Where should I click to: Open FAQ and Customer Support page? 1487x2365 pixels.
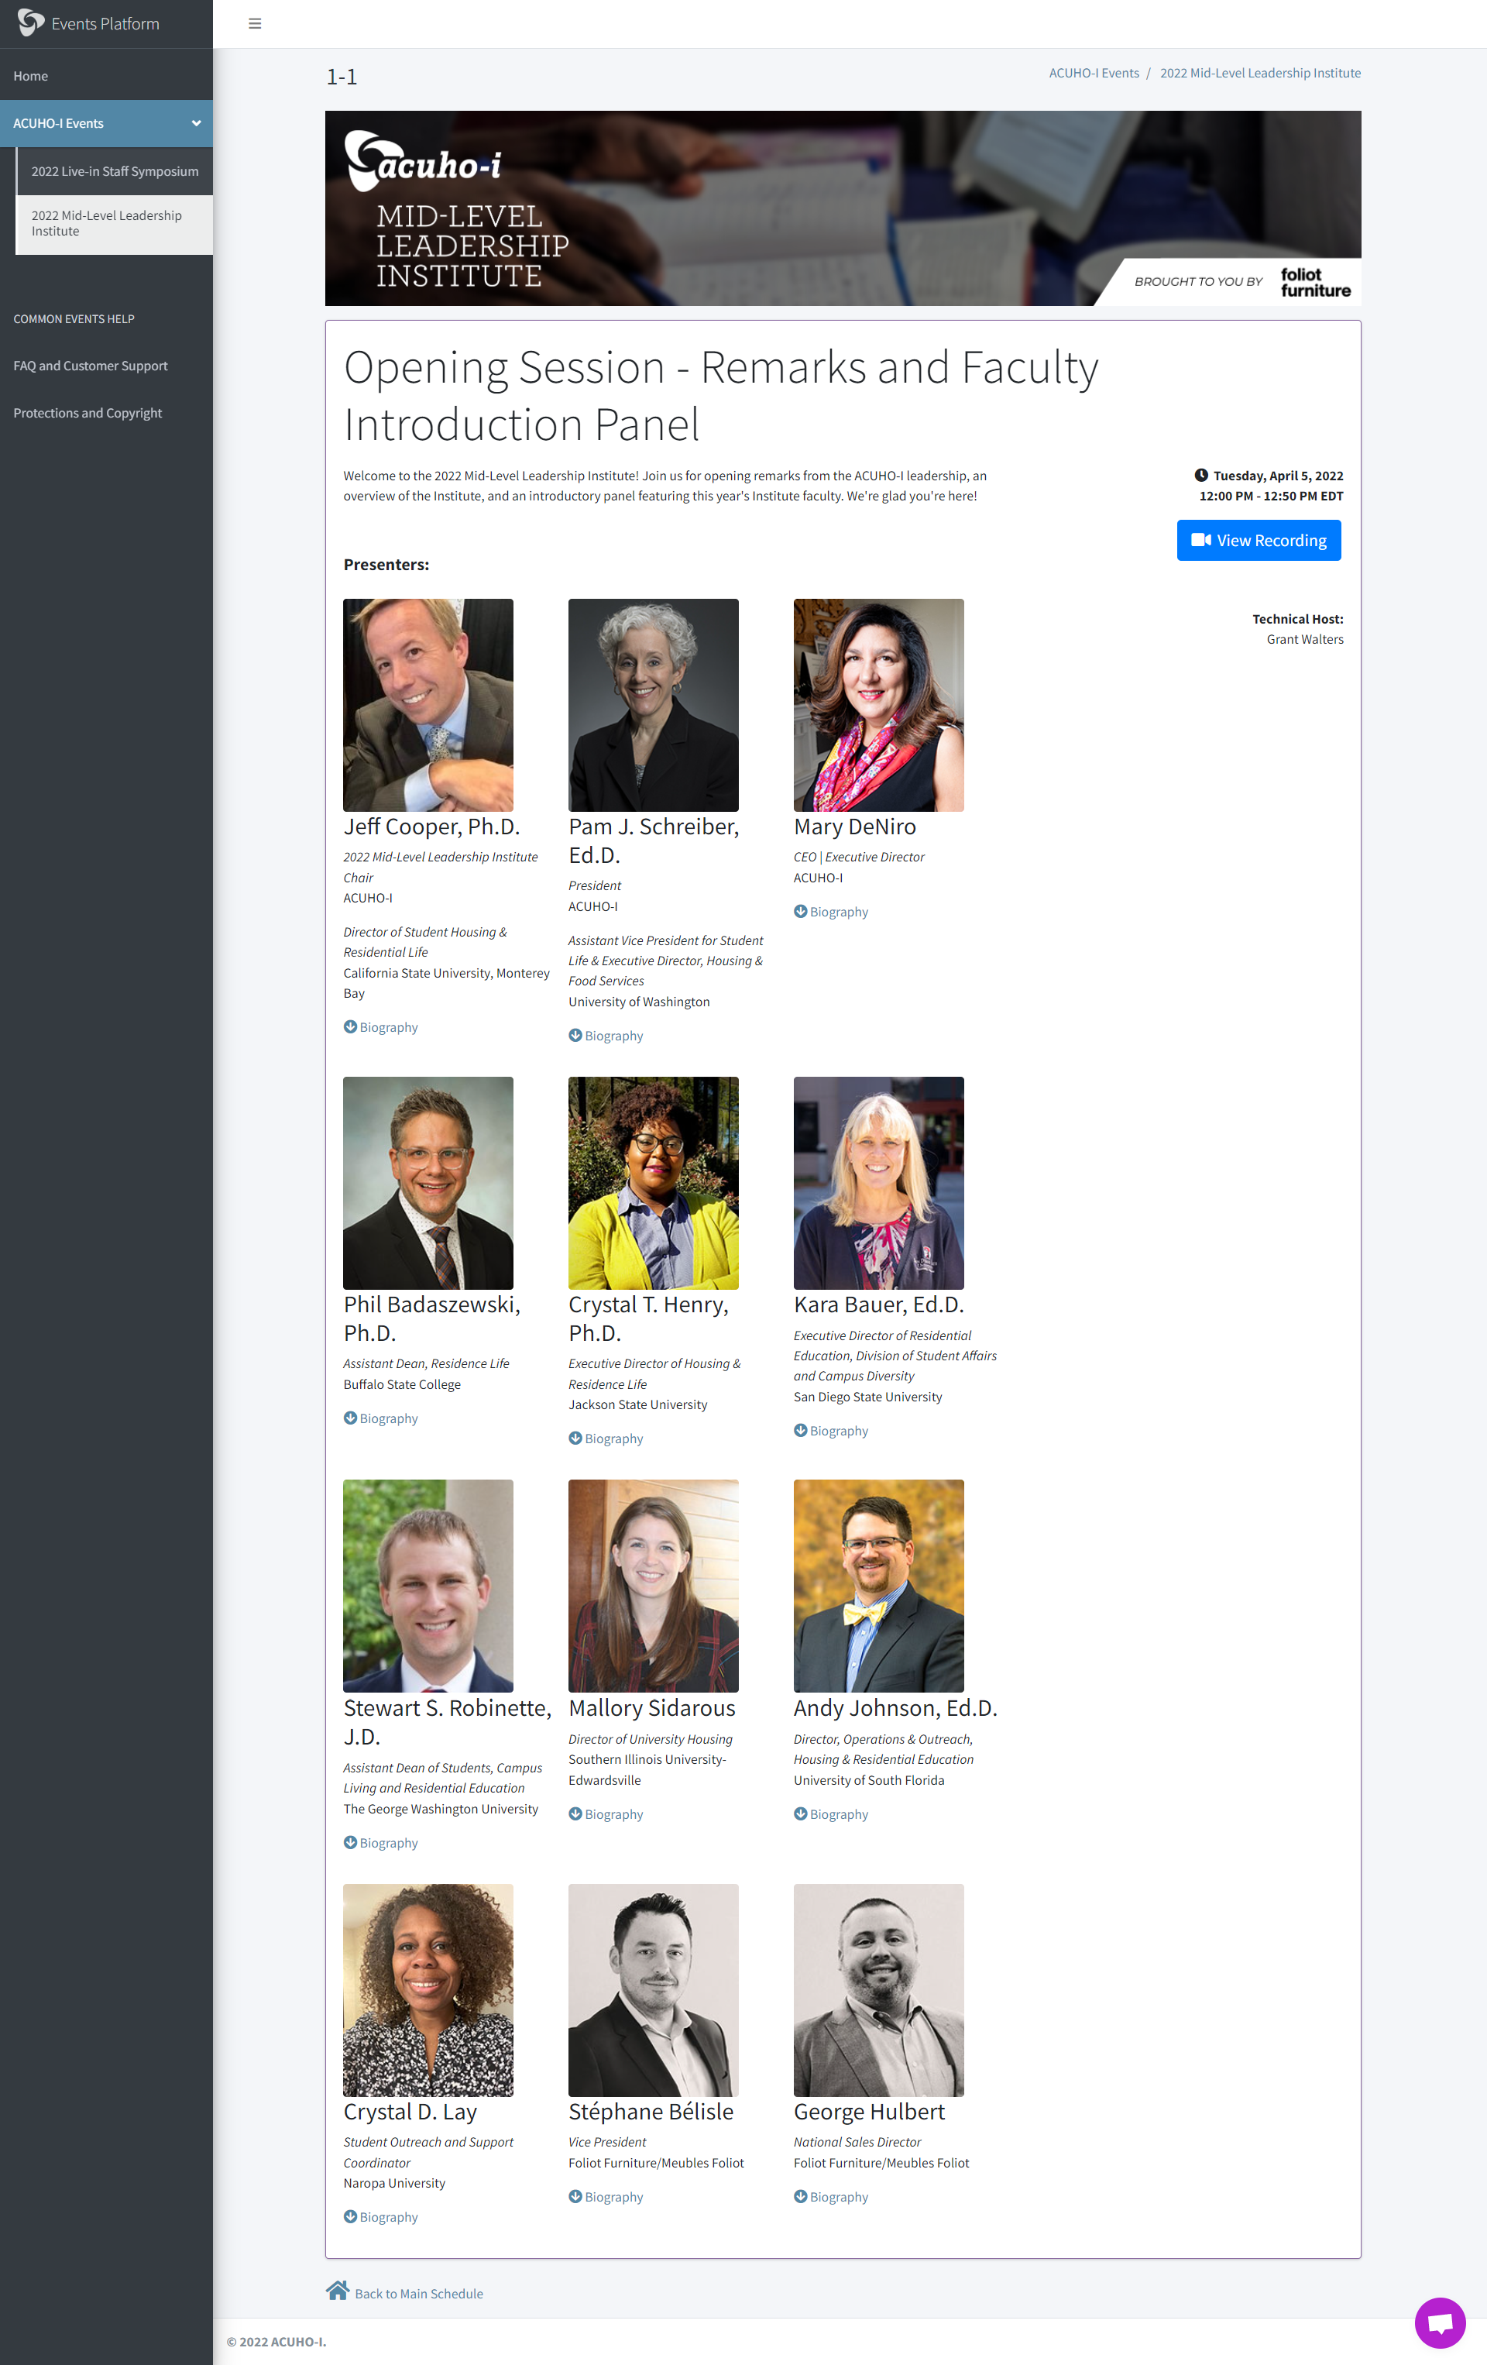pos(91,366)
